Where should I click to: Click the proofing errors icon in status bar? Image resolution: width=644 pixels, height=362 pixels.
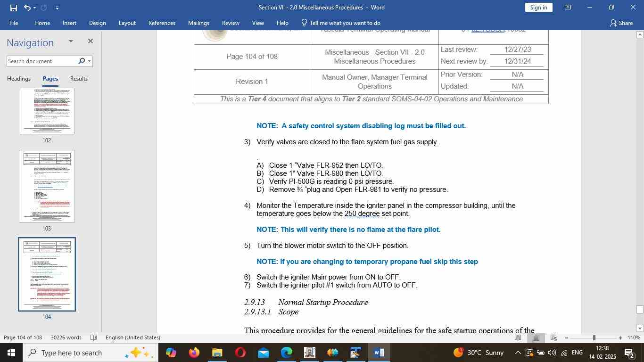(x=93, y=337)
